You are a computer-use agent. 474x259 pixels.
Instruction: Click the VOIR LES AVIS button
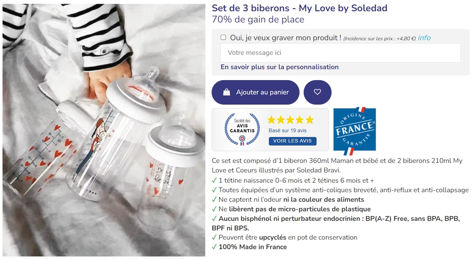click(x=292, y=141)
